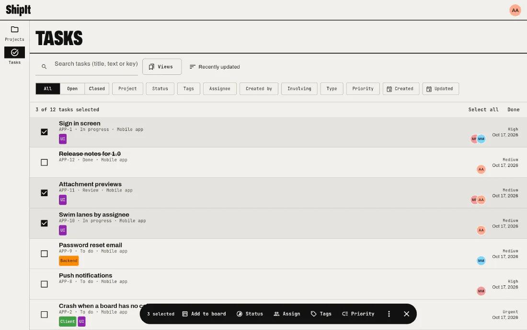Image resolution: width=527 pixels, height=330 pixels.
Task: Check the Push notifications task
Action: coord(44,284)
